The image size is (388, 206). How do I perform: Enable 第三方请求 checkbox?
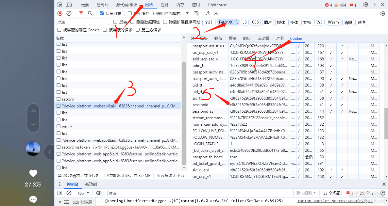pos(138,30)
